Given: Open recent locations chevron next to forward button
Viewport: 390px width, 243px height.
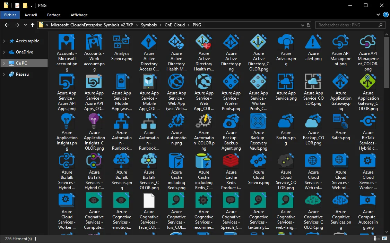Looking at the screenshot, I should click(25, 25).
